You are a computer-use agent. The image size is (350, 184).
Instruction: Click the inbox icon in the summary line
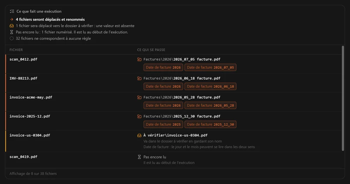pos(12,26)
